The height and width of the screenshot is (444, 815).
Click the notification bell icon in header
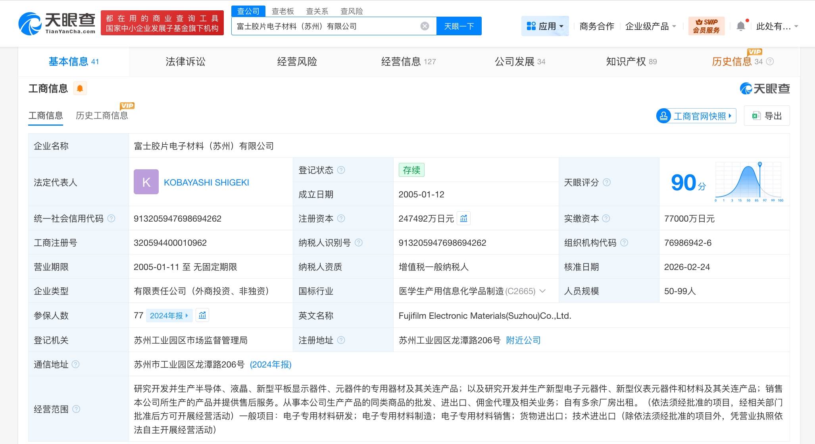pos(740,26)
